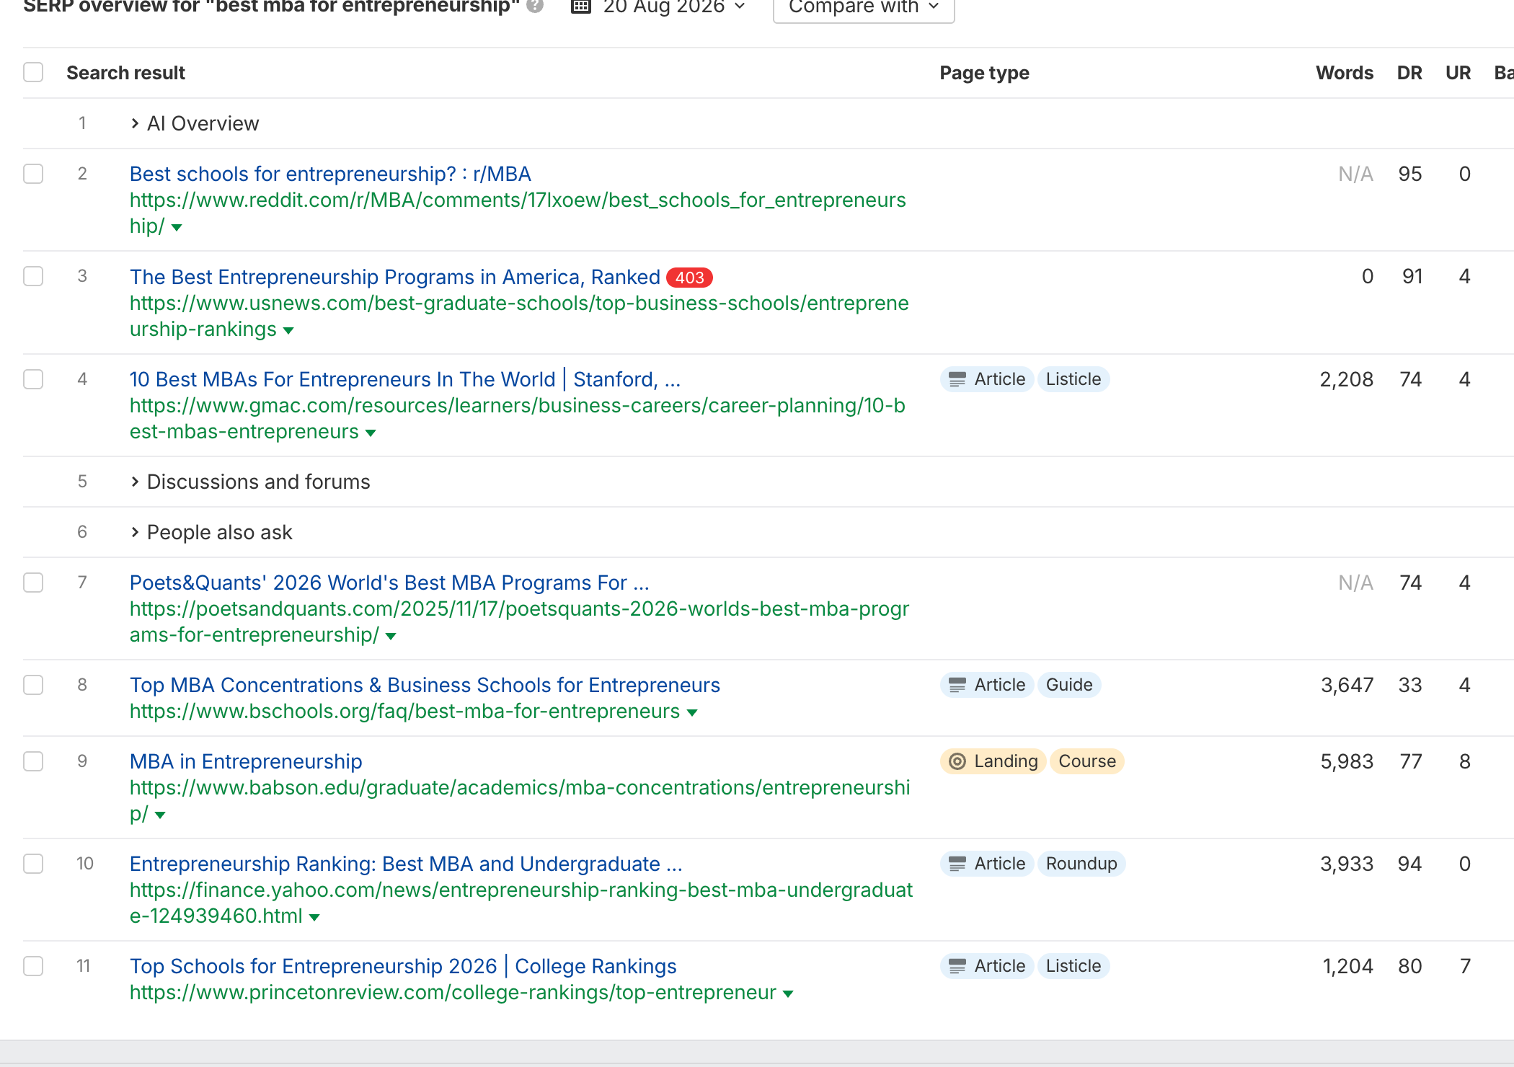This screenshot has width=1514, height=1067.
Task: Click Article tag on Princeton Review result
Action: click(987, 966)
